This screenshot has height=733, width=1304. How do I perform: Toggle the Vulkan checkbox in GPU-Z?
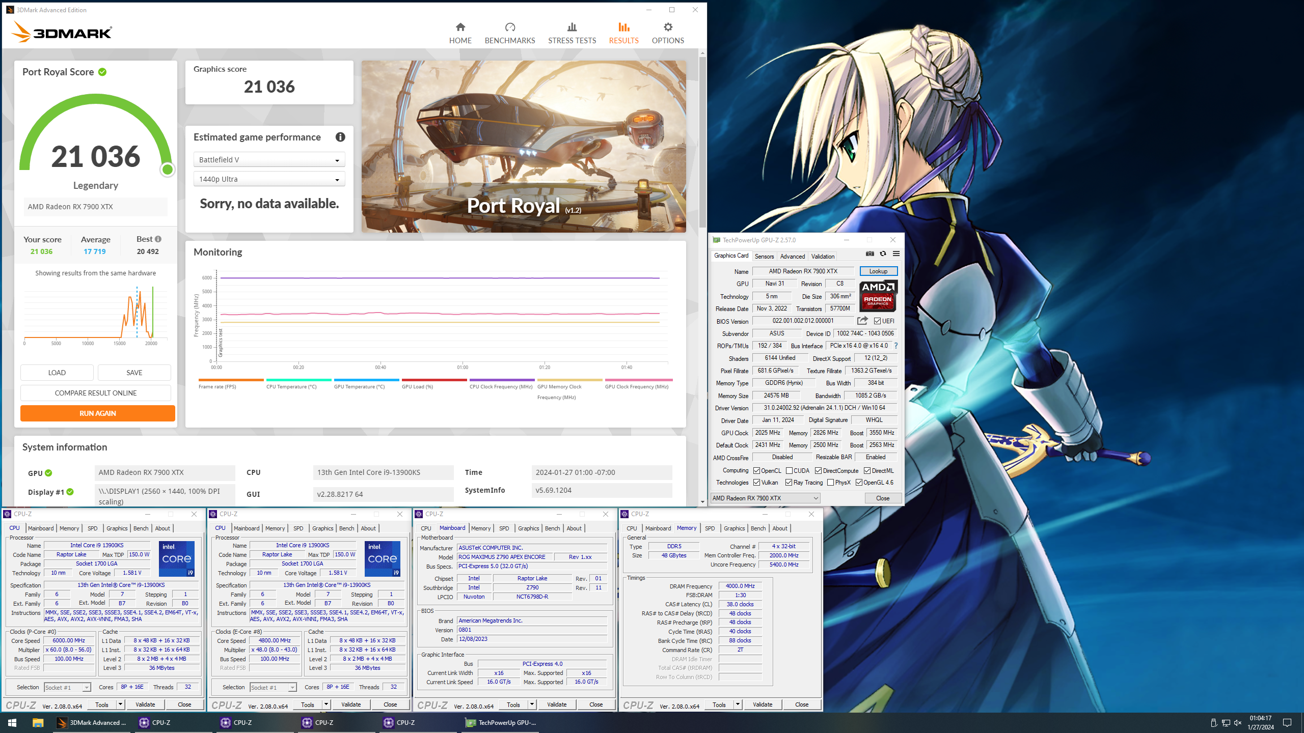tap(756, 483)
